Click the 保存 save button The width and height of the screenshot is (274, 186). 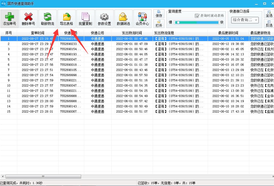[159, 14]
